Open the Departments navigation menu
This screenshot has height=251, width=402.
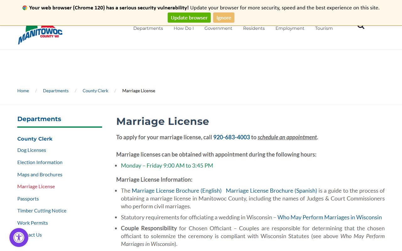[148, 28]
